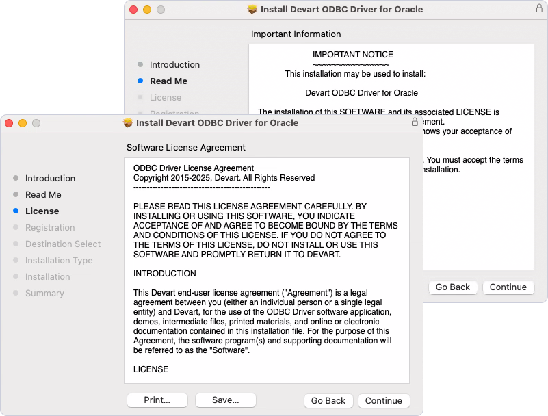Select Destination Select step in sidebar
This screenshot has width=548, height=416.
click(63, 244)
